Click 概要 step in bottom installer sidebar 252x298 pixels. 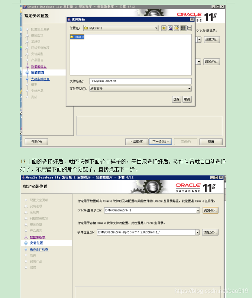tap(33, 255)
